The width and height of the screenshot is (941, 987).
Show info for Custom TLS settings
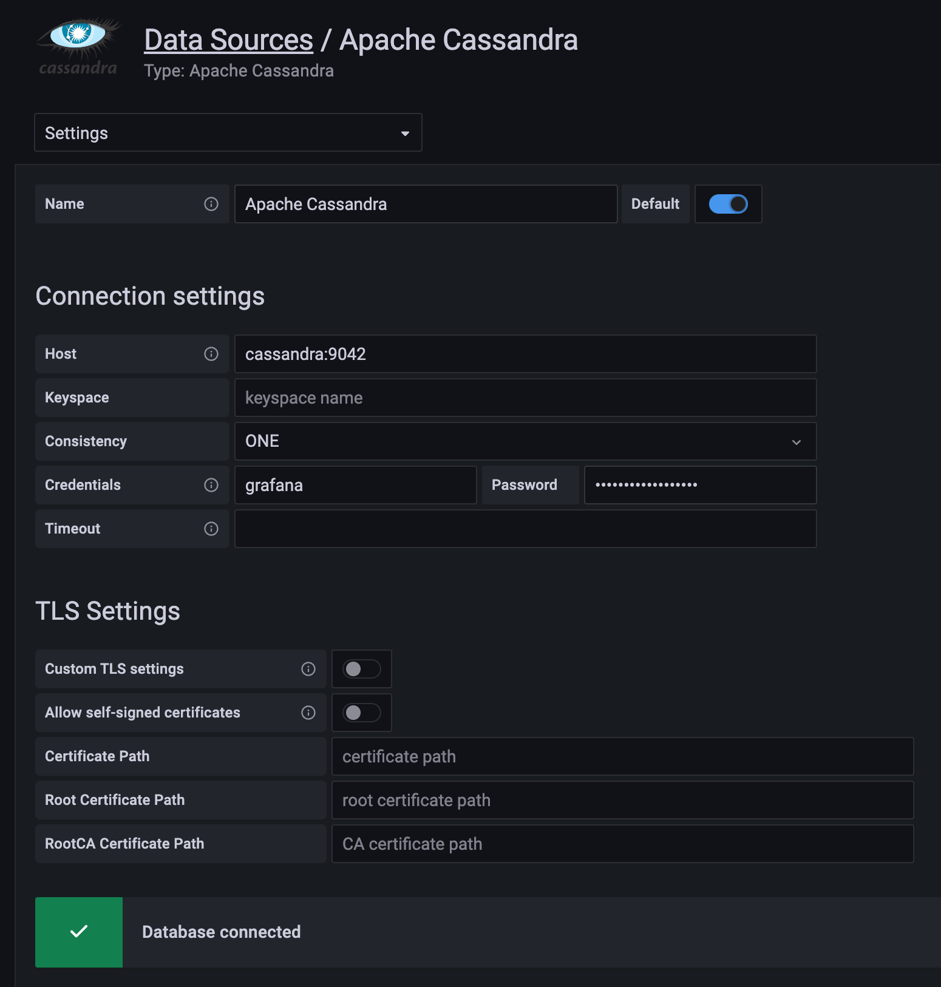(308, 669)
